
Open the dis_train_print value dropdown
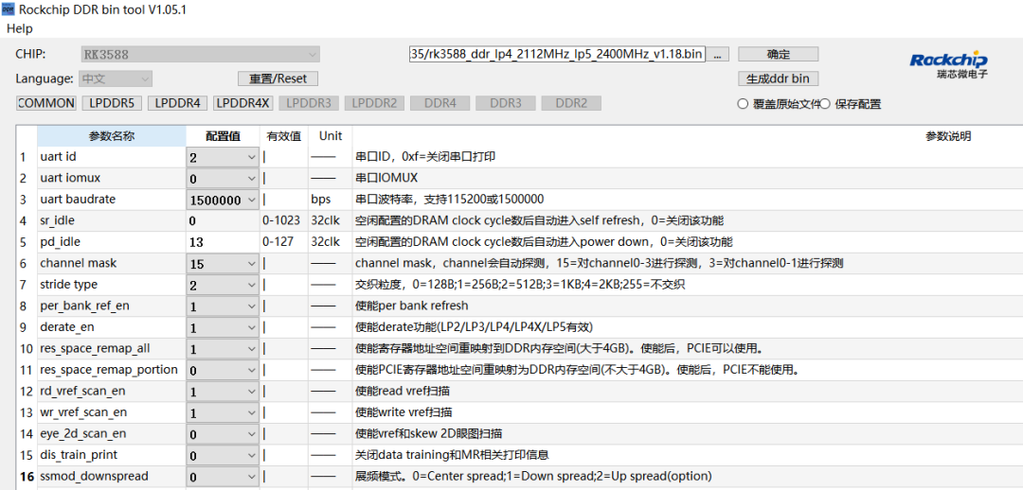[x=223, y=455]
